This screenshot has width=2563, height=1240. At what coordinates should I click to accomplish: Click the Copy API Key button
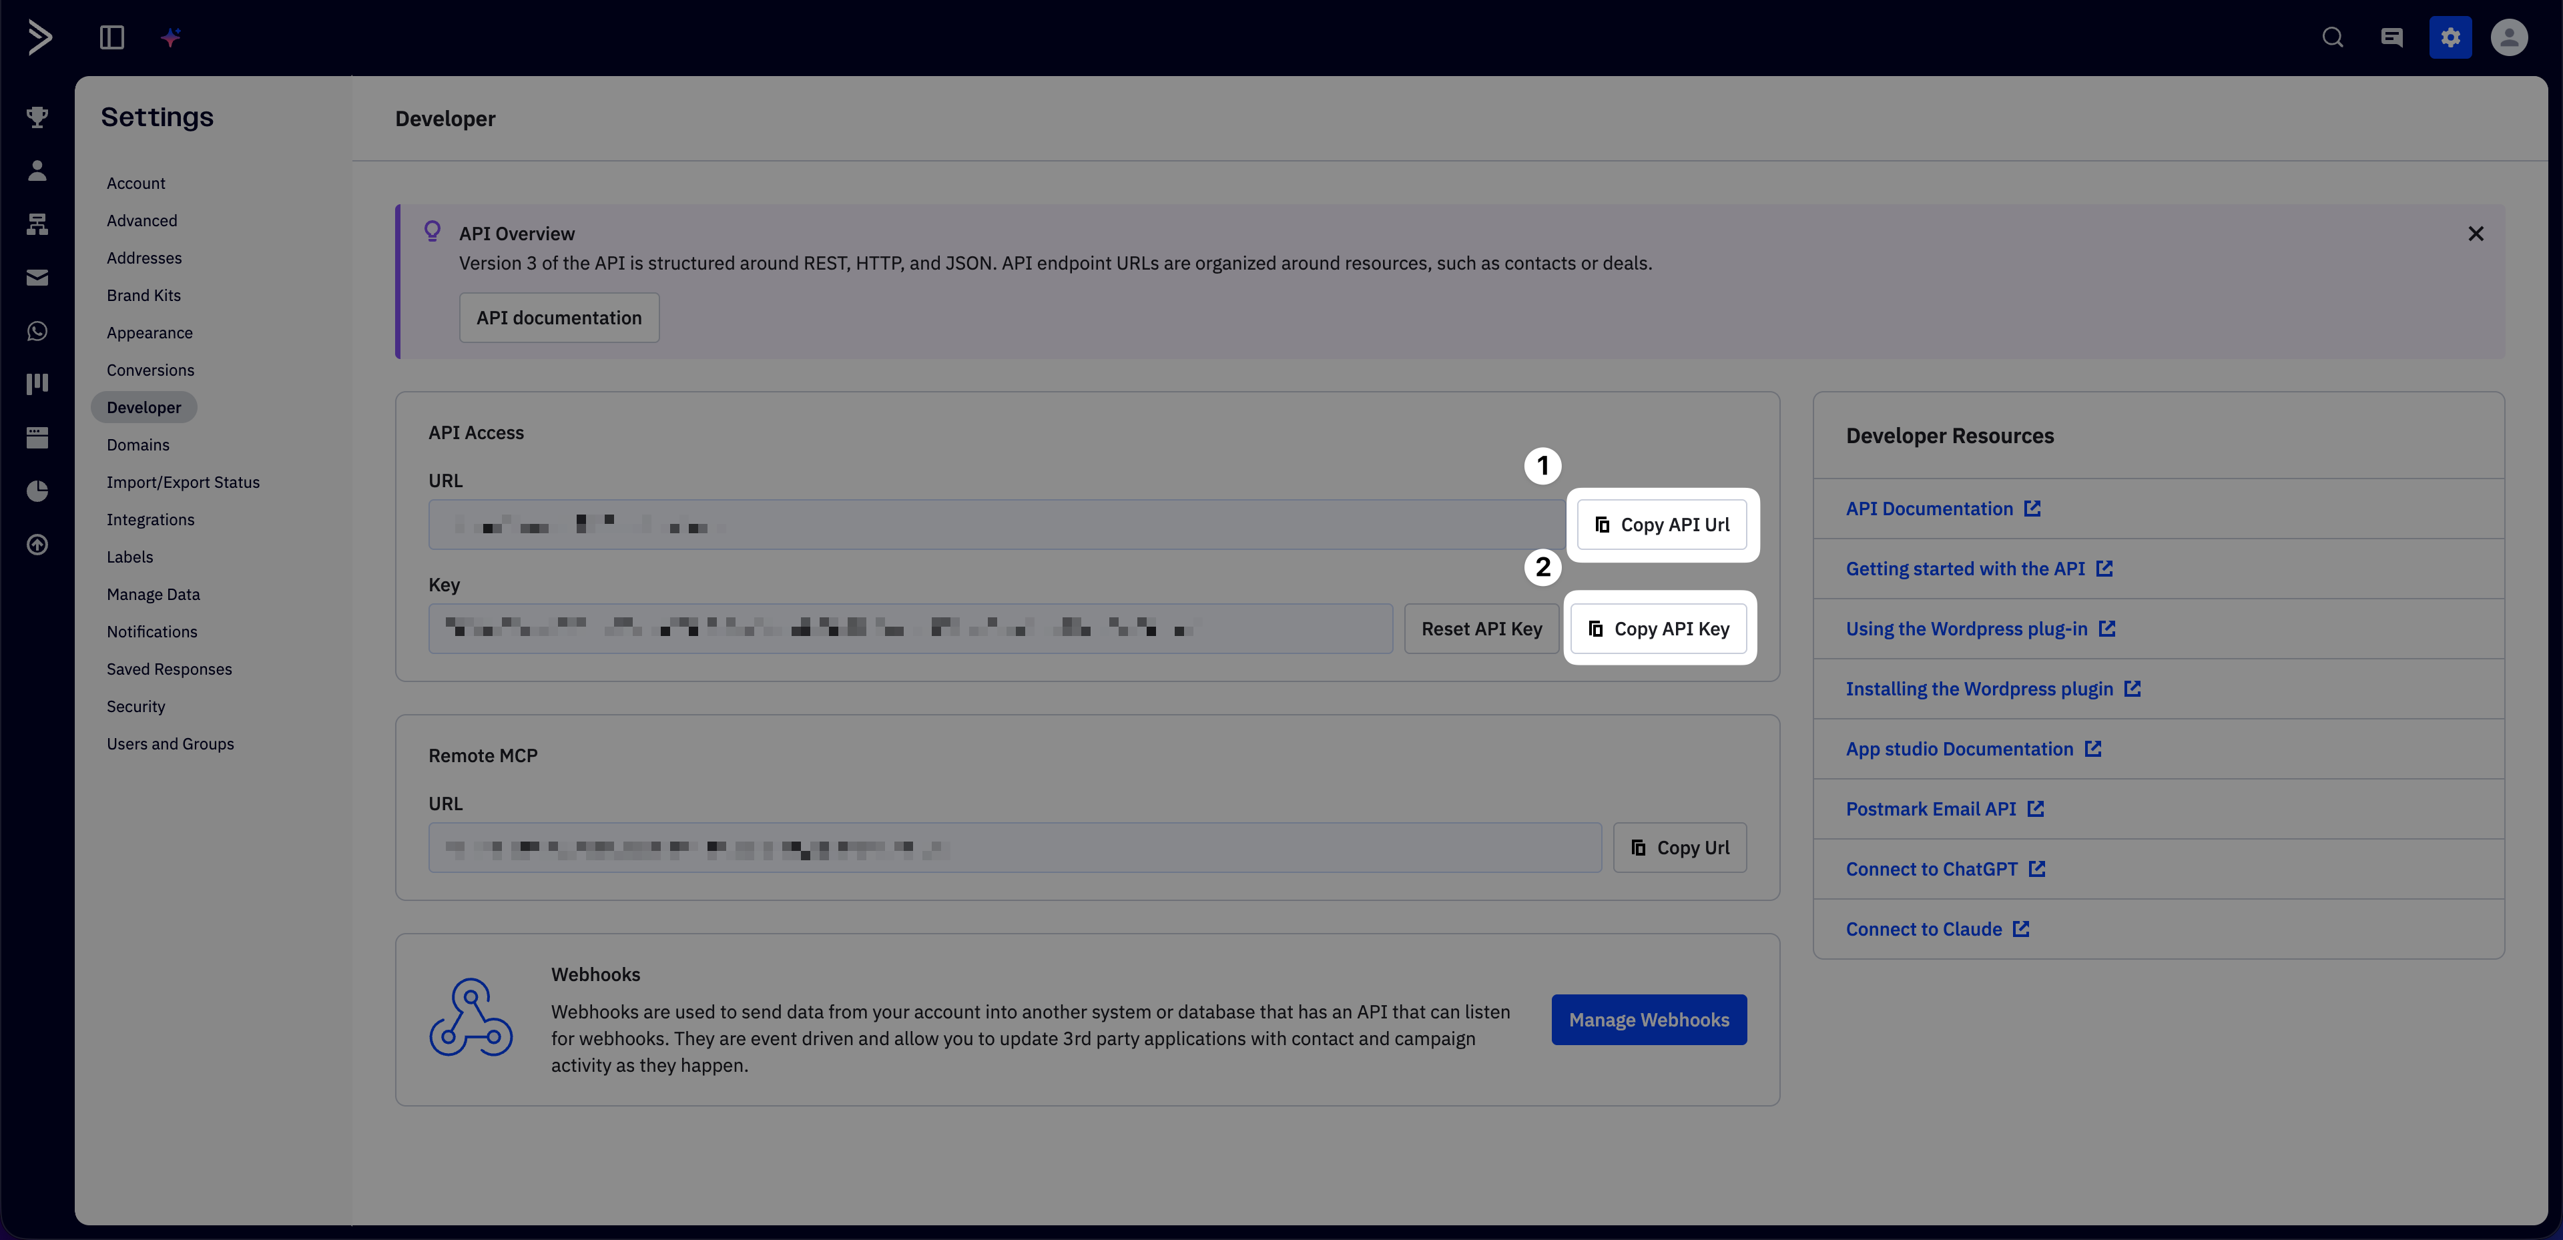(1659, 629)
